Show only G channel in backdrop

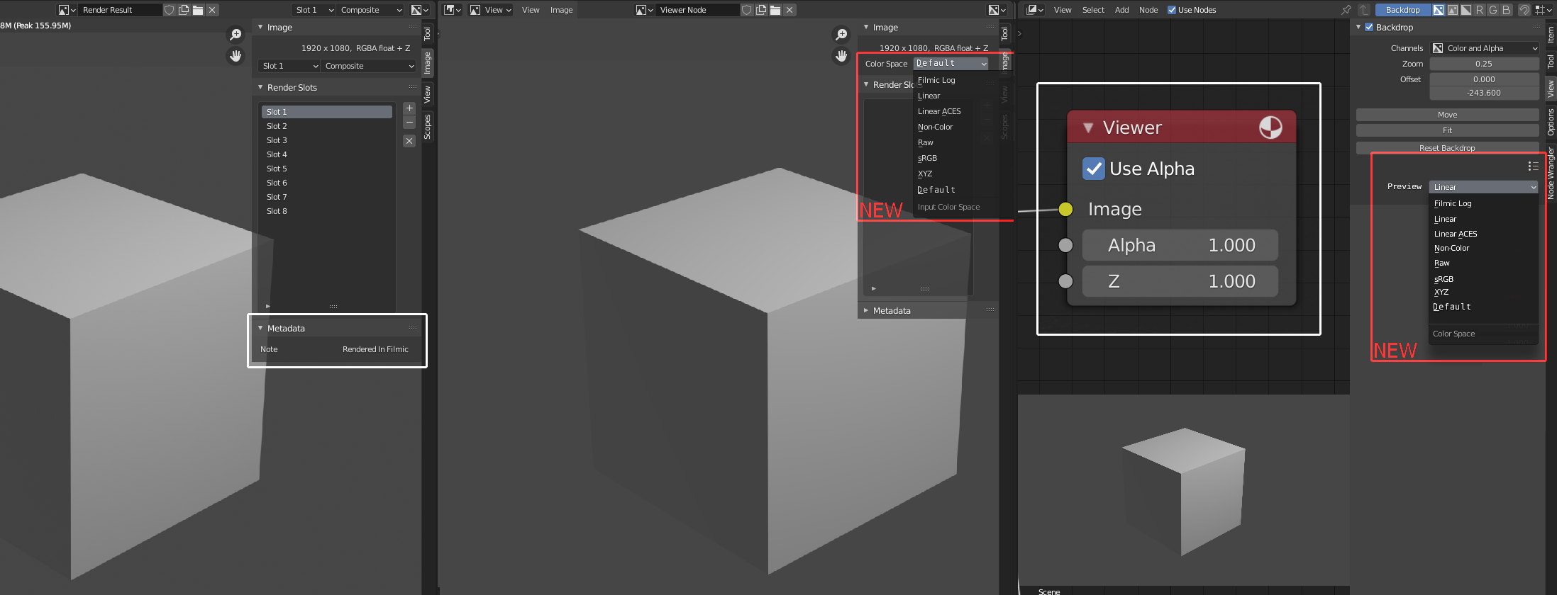[x=1492, y=10]
